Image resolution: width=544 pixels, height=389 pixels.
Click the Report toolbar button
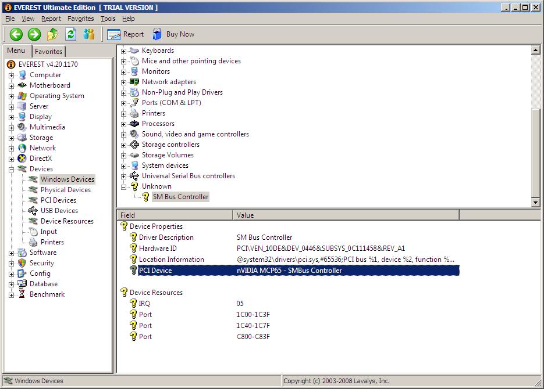125,34
